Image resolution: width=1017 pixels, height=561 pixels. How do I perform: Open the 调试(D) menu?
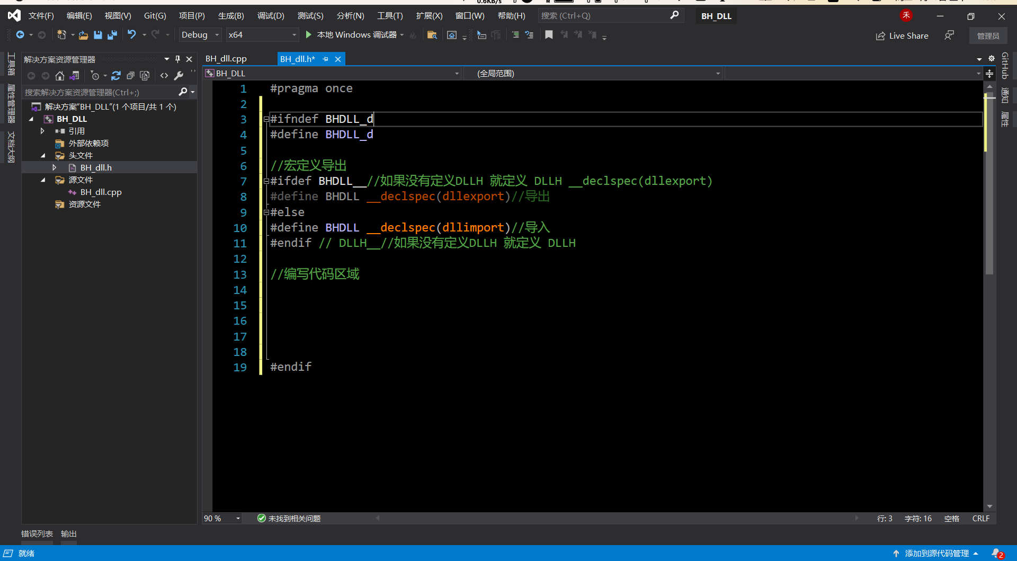pos(270,15)
